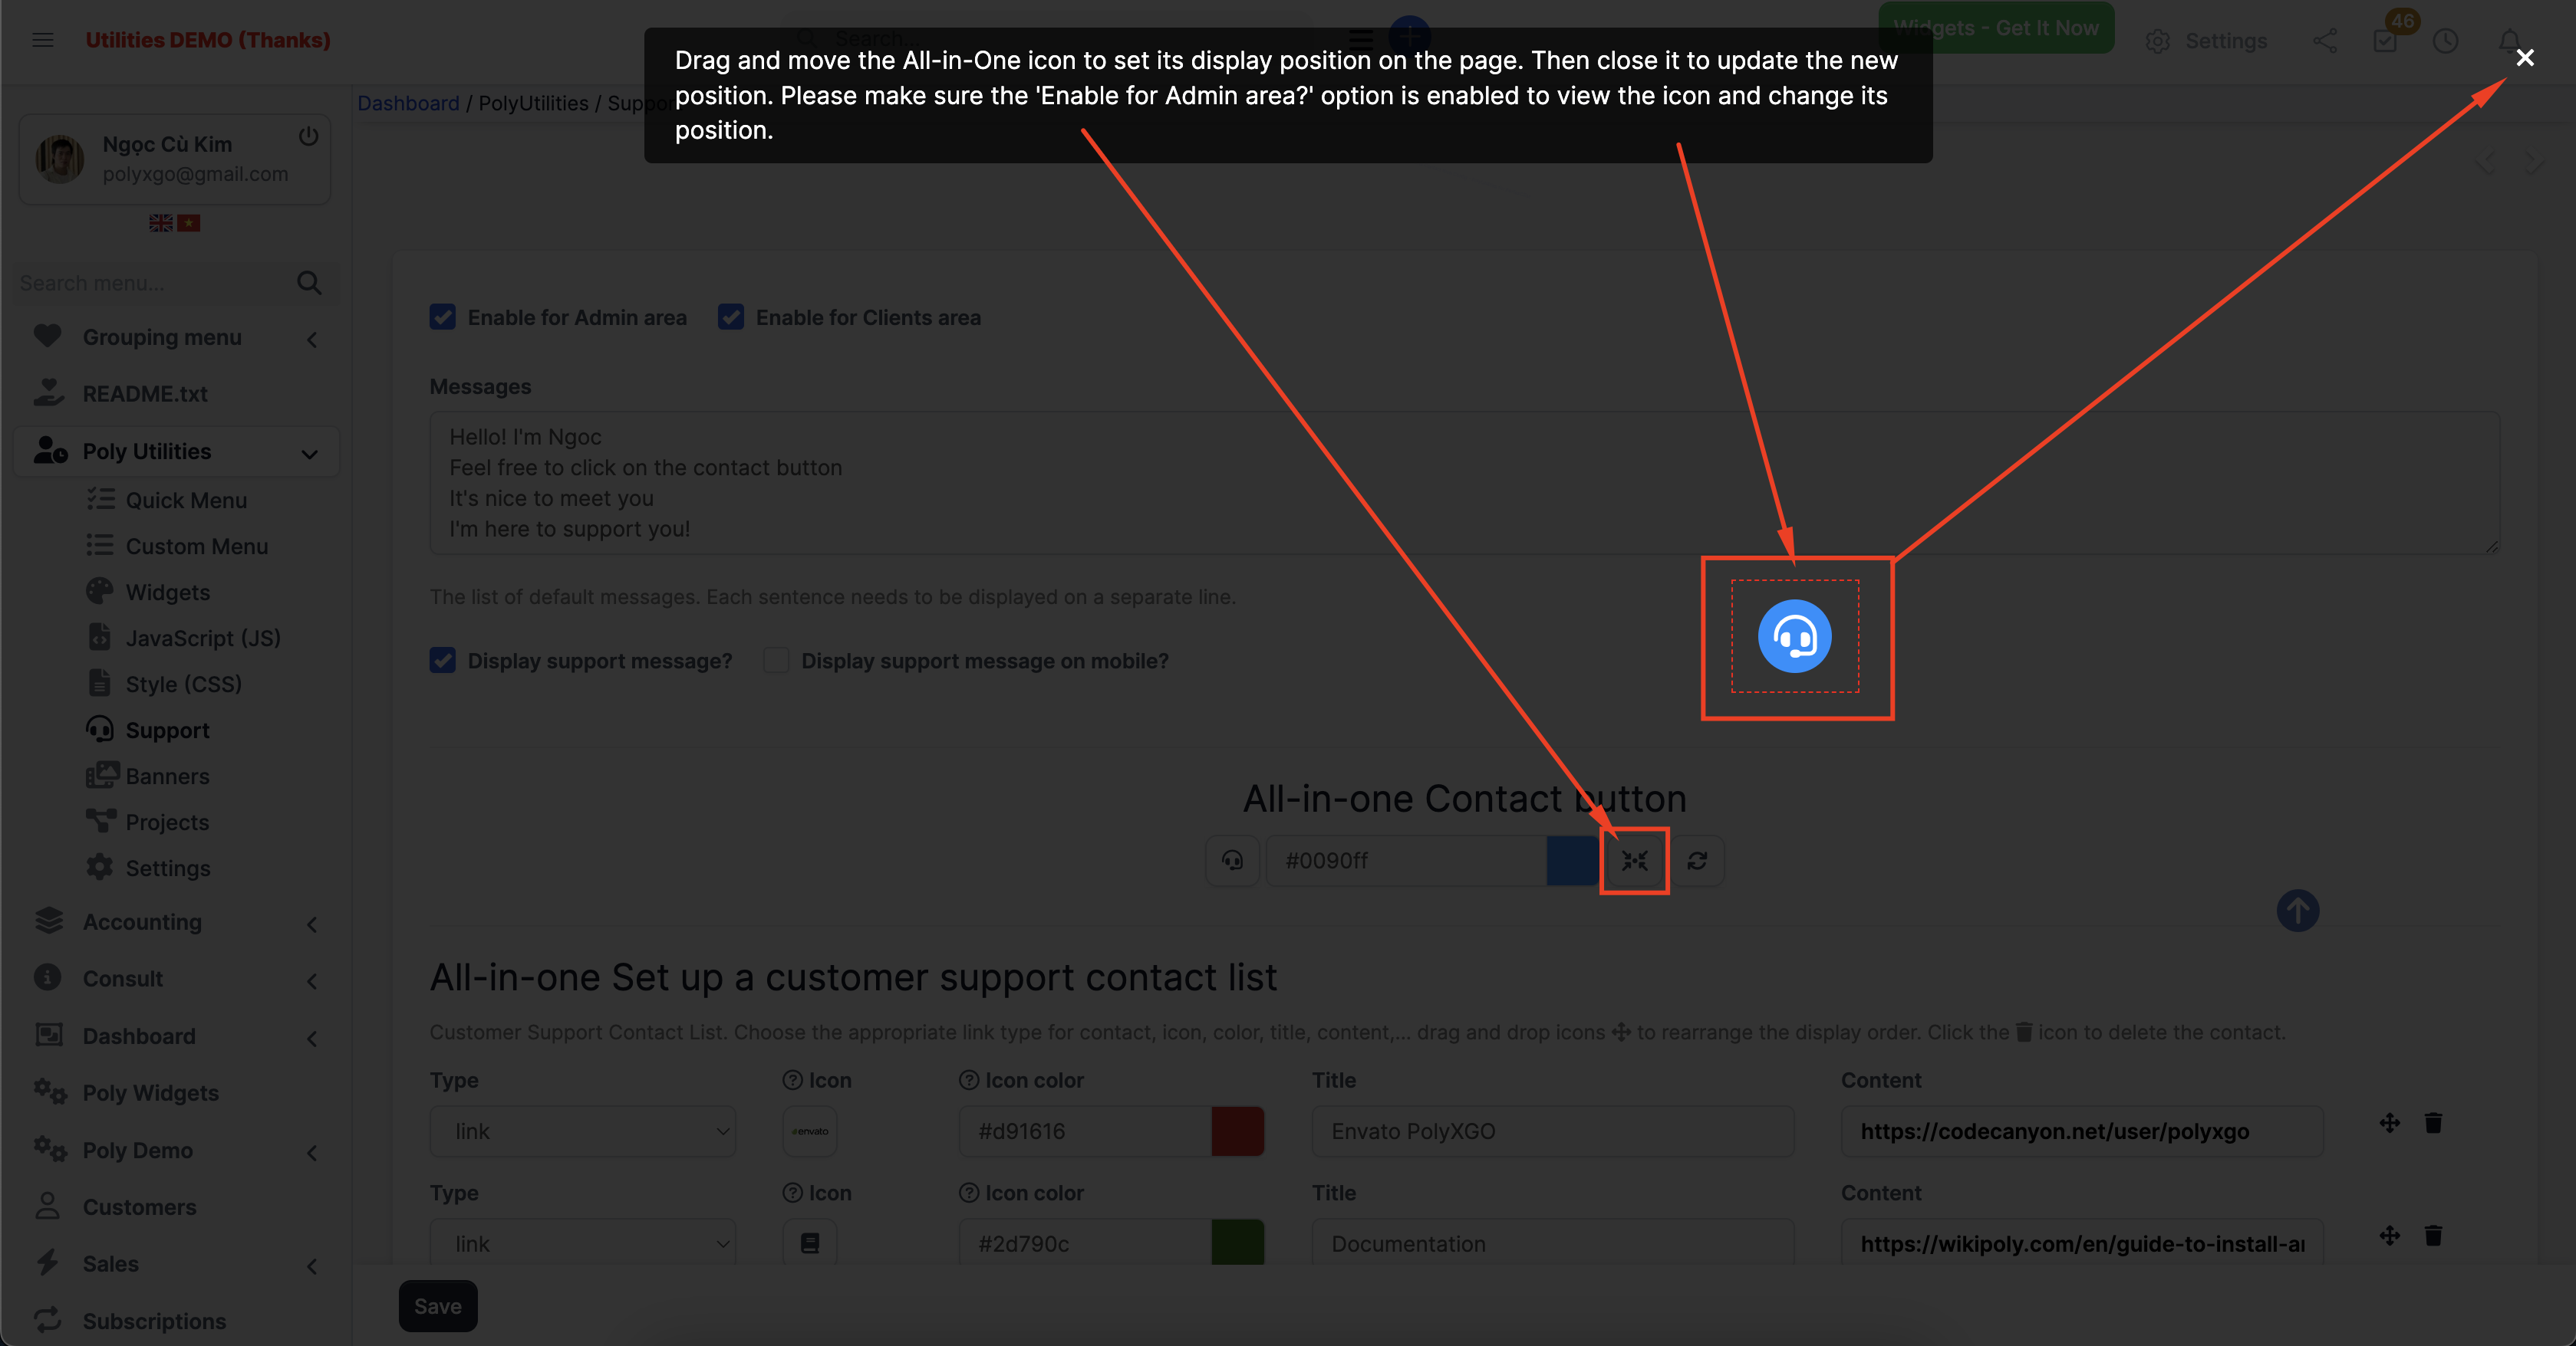Open the first Type link dropdown

click(583, 1131)
